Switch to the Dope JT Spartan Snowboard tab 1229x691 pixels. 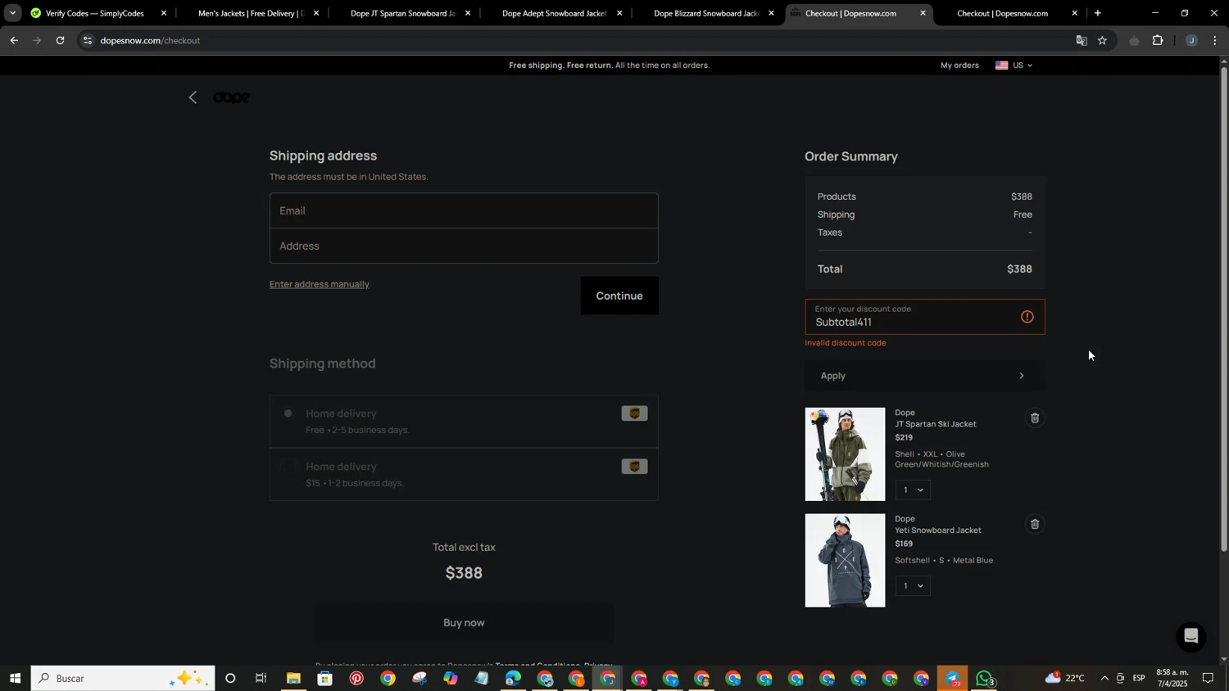402,13
